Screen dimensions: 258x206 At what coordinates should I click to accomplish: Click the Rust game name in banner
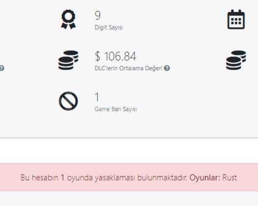pyautogui.click(x=229, y=178)
